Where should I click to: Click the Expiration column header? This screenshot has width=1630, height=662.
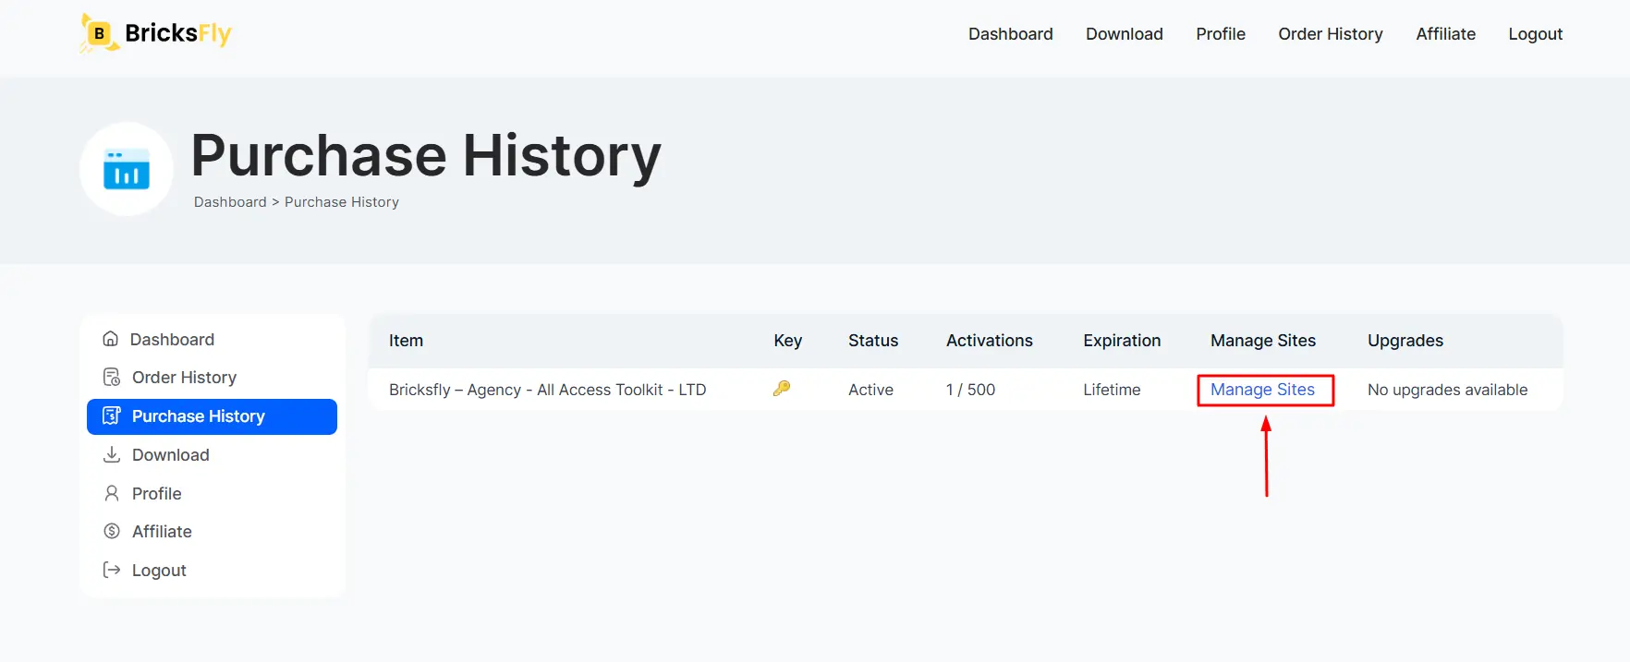click(1122, 340)
